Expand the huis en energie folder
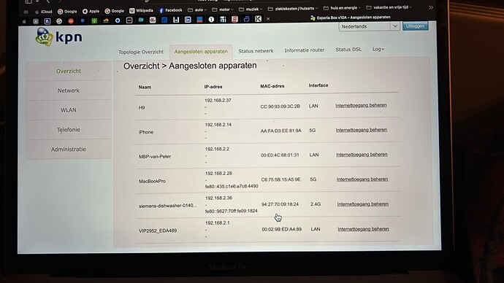This screenshot has width=504, height=283. pyautogui.click(x=342, y=8)
